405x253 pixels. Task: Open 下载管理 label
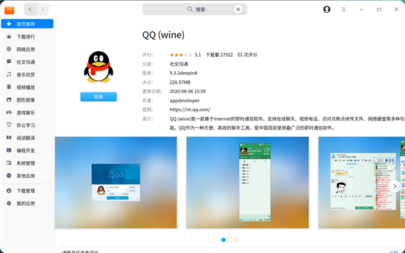[26, 191]
